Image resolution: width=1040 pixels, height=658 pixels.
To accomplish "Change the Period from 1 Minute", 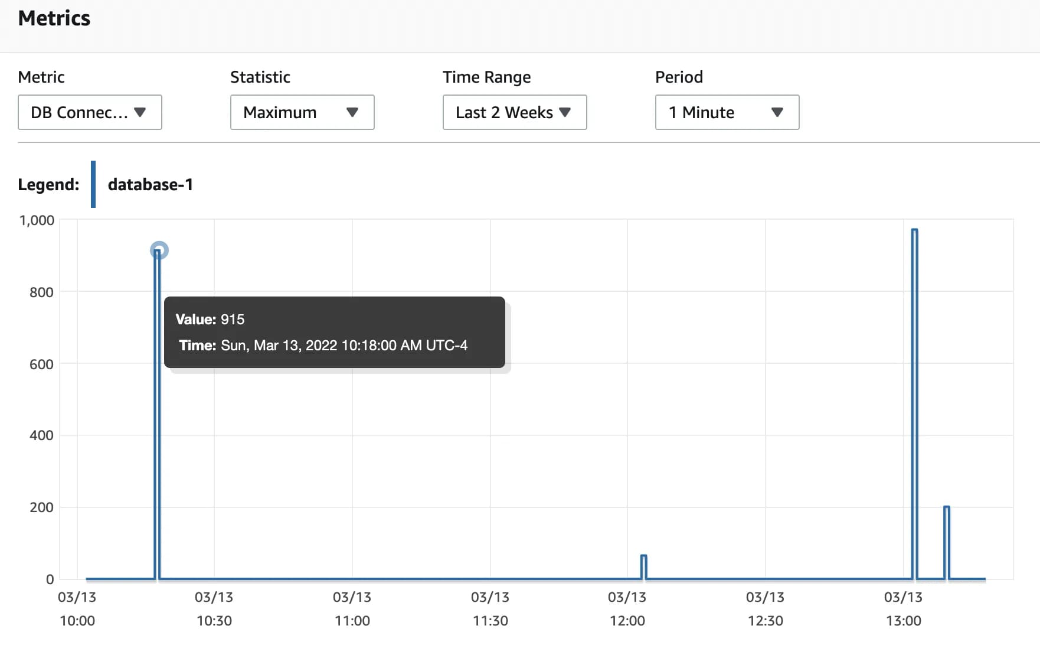I will pos(727,112).
